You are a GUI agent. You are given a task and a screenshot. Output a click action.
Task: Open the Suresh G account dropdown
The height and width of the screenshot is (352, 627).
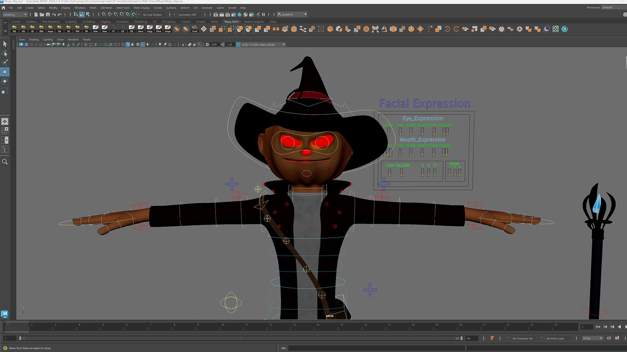pos(292,15)
